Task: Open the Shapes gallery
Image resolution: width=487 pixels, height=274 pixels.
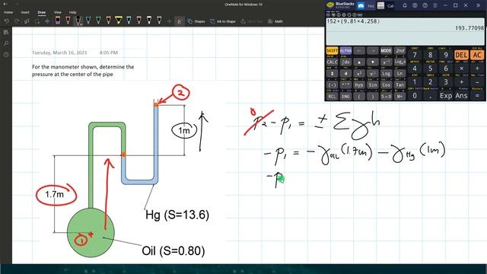Action: 196,21
